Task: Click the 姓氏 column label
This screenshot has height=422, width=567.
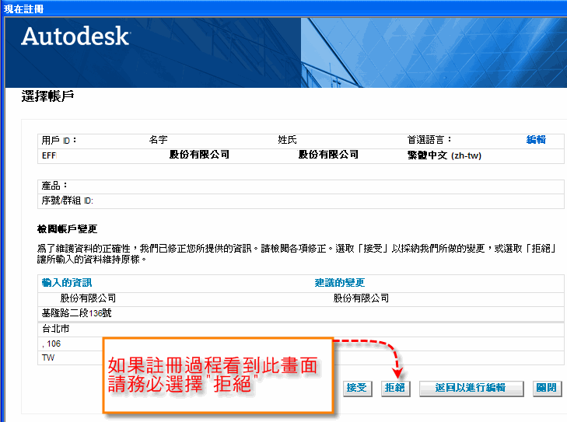Action: [x=287, y=139]
